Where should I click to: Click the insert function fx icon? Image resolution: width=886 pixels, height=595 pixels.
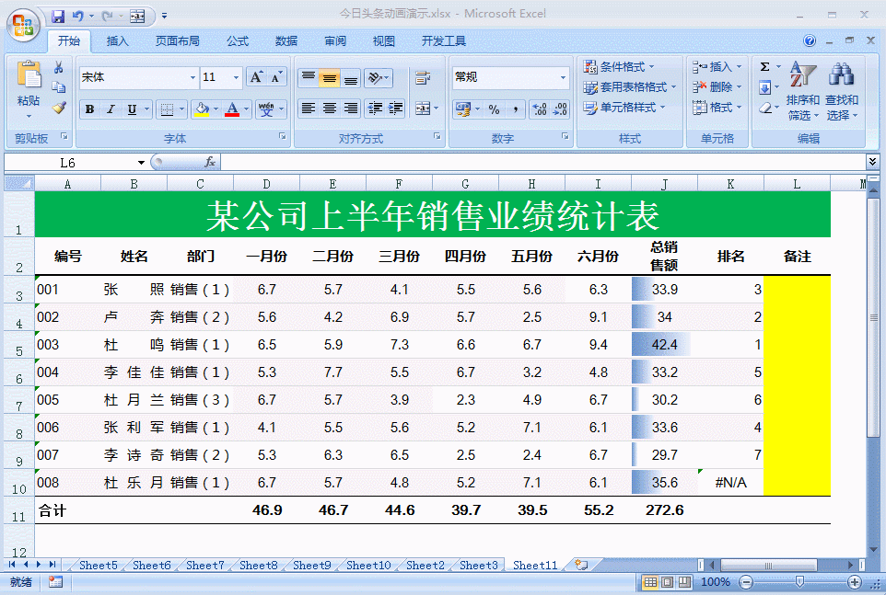click(210, 163)
